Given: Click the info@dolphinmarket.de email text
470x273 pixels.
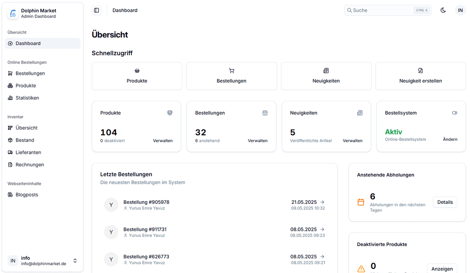Looking at the screenshot, I should pyautogui.click(x=44, y=264).
